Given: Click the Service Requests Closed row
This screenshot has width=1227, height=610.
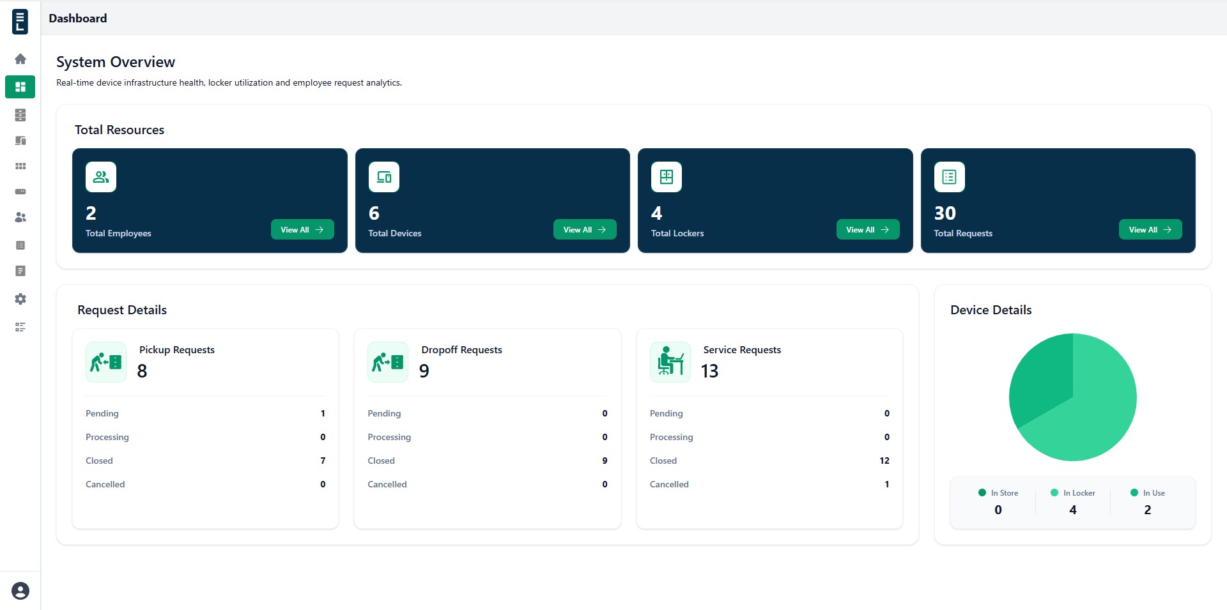Looking at the screenshot, I should [769, 461].
